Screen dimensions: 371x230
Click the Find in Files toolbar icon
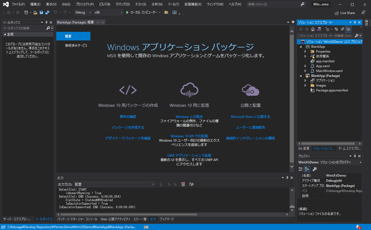coord(166,13)
